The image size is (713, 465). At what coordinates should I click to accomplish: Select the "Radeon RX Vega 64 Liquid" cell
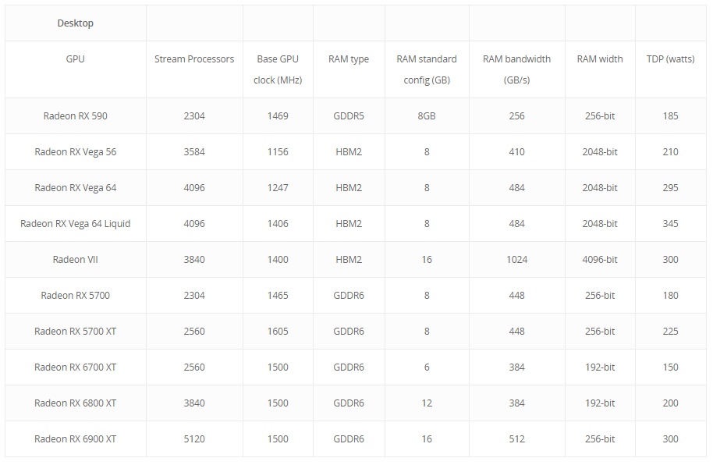pyautogui.click(x=76, y=224)
